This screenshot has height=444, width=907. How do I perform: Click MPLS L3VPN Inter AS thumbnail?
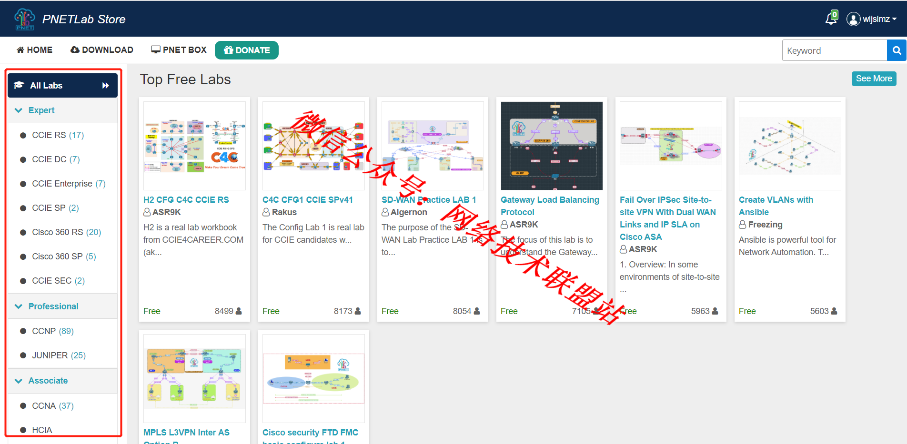click(x=194, y=378)
